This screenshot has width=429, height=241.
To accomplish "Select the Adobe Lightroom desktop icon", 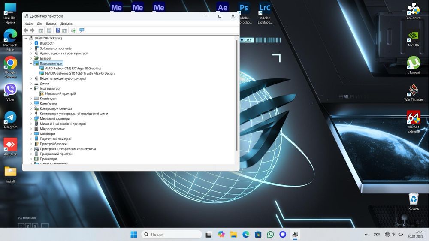I will pos(265,13).
